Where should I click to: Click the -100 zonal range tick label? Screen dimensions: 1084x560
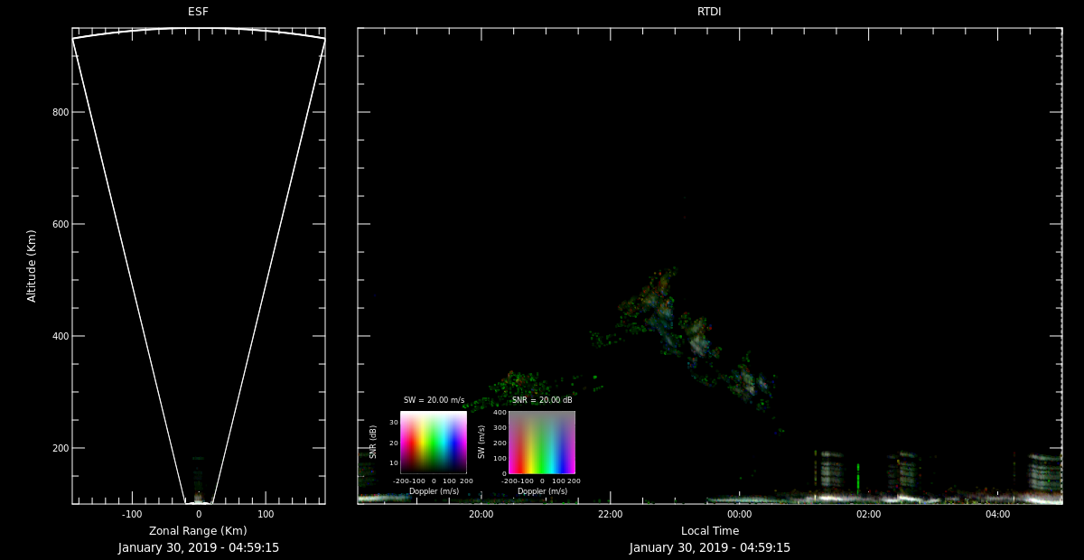[x=132, y=514]
